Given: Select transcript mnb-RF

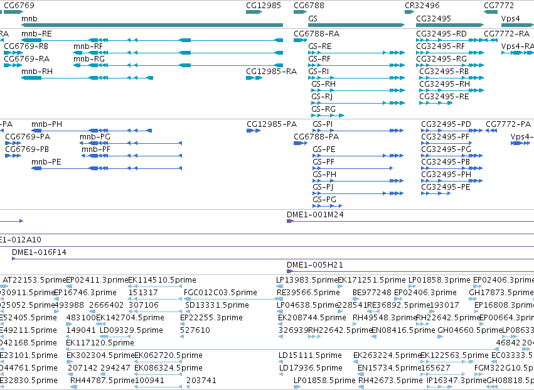Looking at the screenshot, I should (x=178, y=53).
